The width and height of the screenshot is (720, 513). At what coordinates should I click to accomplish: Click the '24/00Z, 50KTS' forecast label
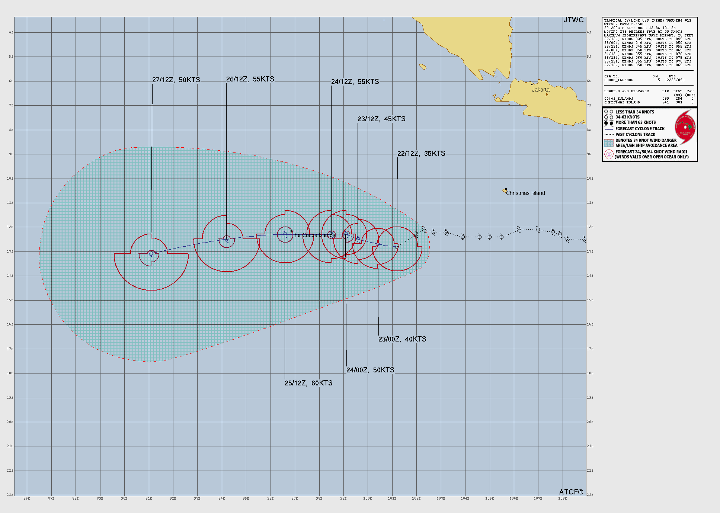point(370,370)
